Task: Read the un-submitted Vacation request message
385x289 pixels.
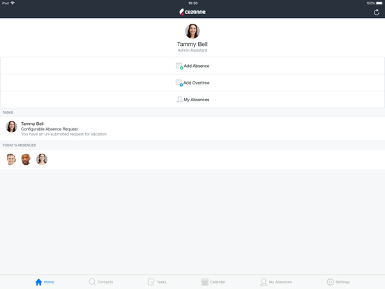Action: 63,134
